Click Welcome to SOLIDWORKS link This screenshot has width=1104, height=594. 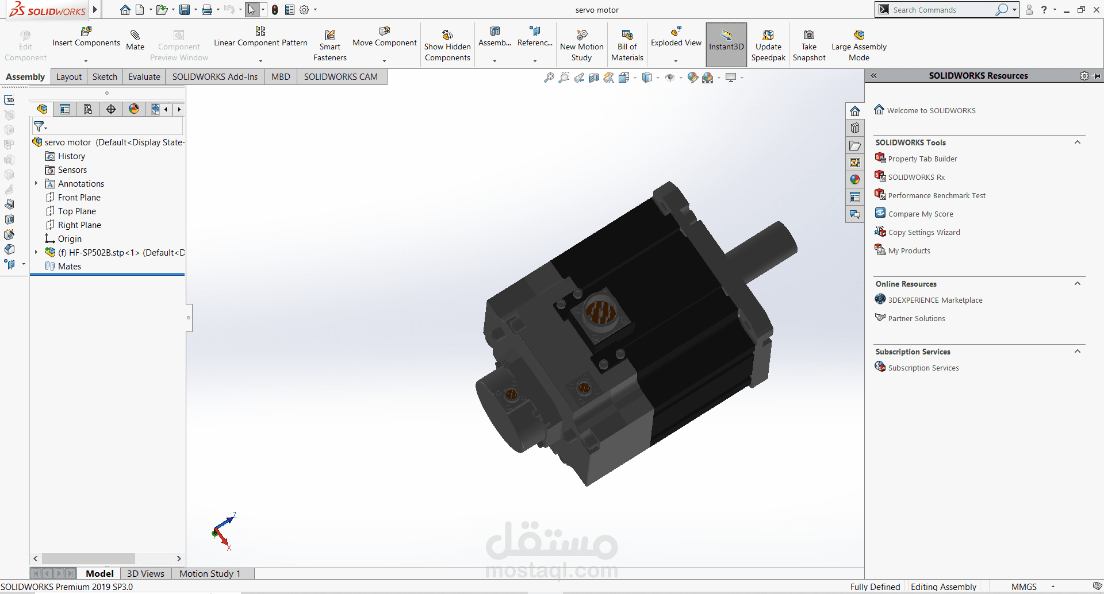pyautogui.click(x=931, y=111)
